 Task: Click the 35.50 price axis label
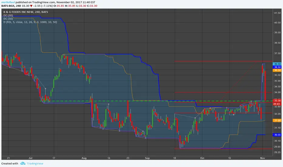(x=278, y=75)
